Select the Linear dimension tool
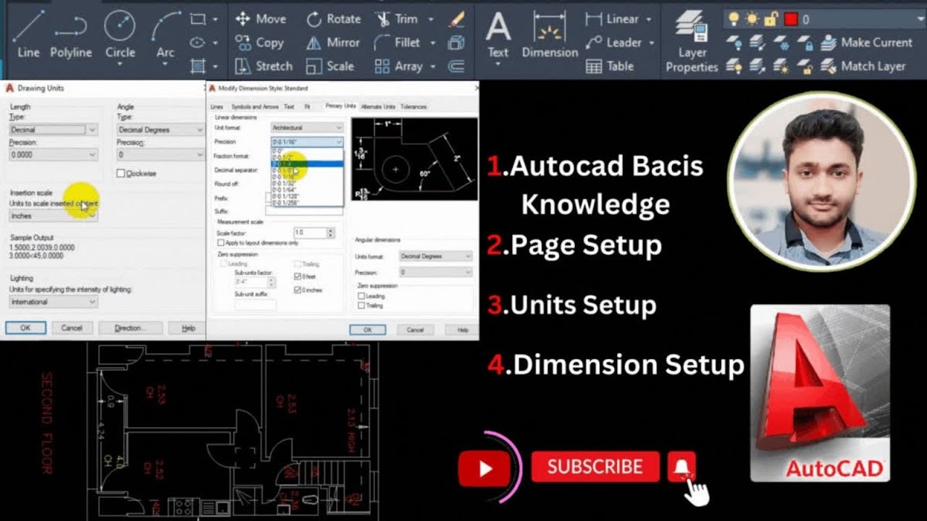The image size is (927, 521). 613,19
